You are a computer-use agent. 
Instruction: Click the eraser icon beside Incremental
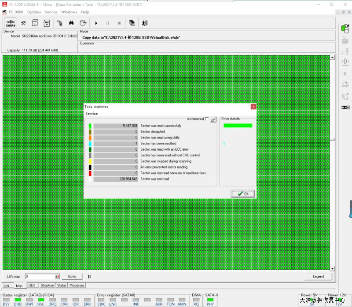pos(213,119)
